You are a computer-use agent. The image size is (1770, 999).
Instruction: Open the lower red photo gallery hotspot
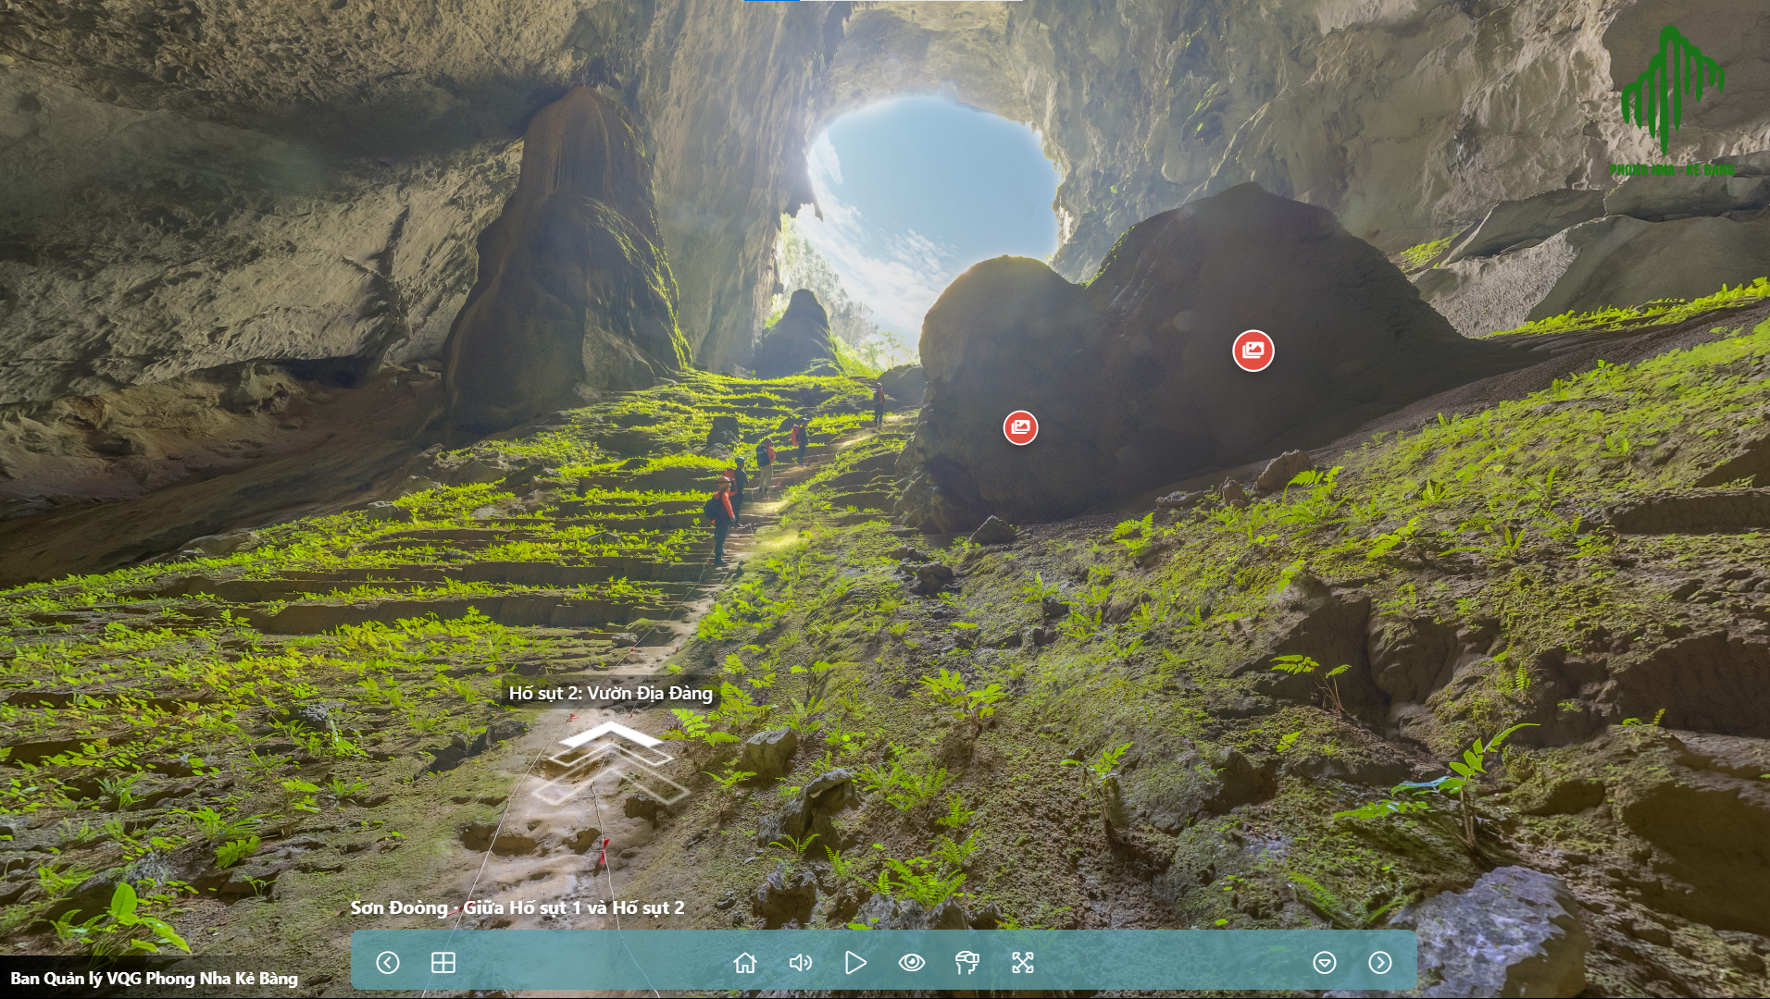click(1020, 427)
